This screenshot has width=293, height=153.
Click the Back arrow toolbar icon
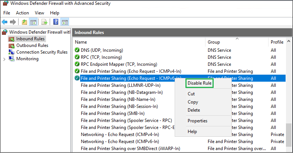(x=5, y=22)
